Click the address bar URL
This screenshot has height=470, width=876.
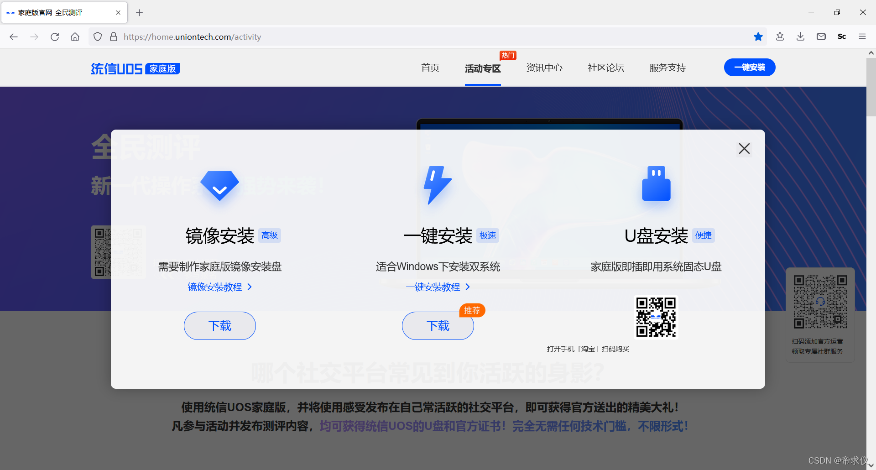[192, 37]
